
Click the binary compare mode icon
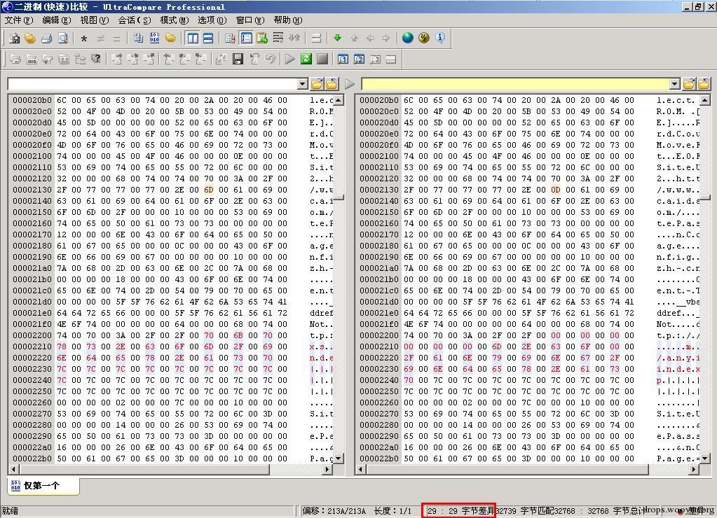coord(155,38)
